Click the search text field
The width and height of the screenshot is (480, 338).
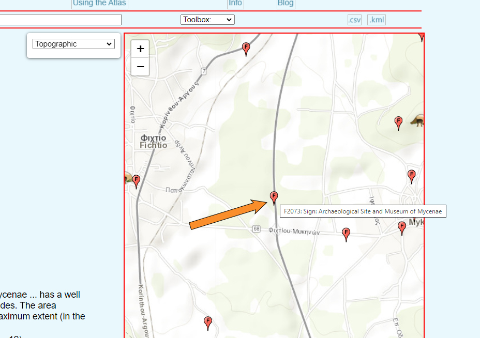[61, 20]
